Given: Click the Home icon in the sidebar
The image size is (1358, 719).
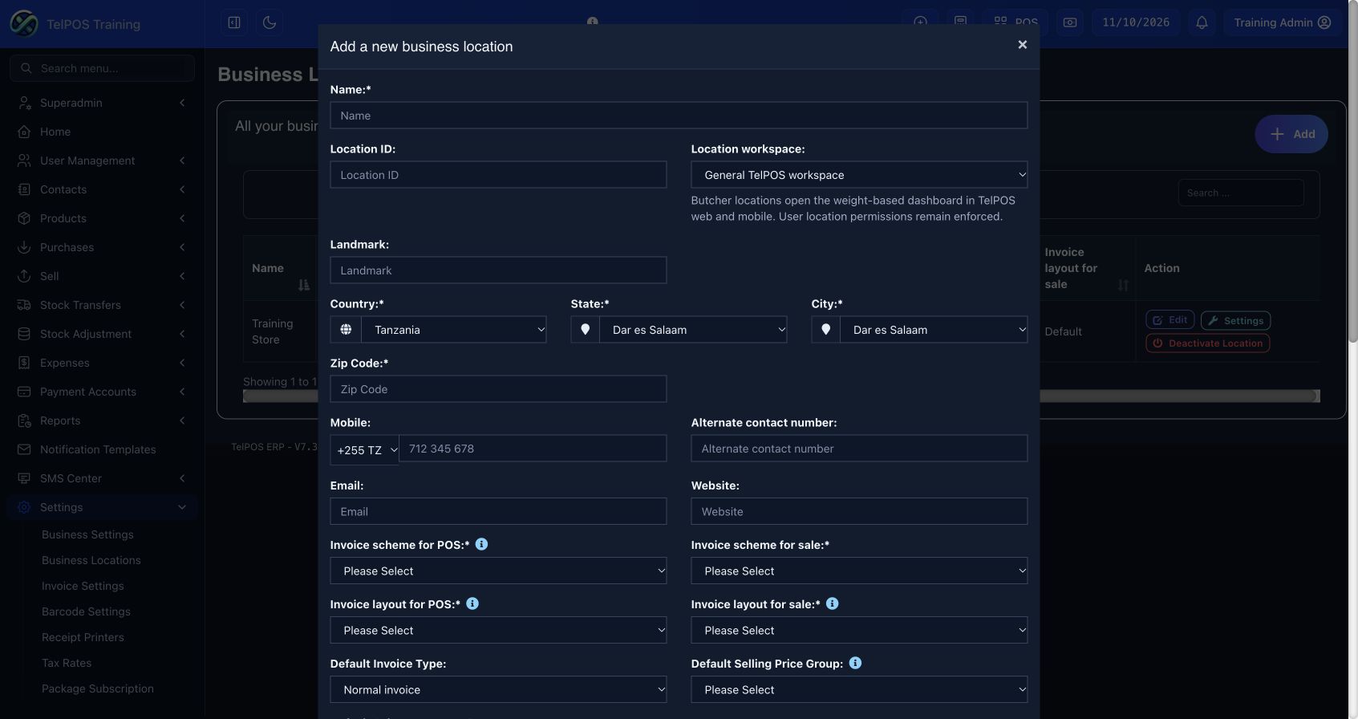Looking at the screenshot, I should [x=24, y=132].
